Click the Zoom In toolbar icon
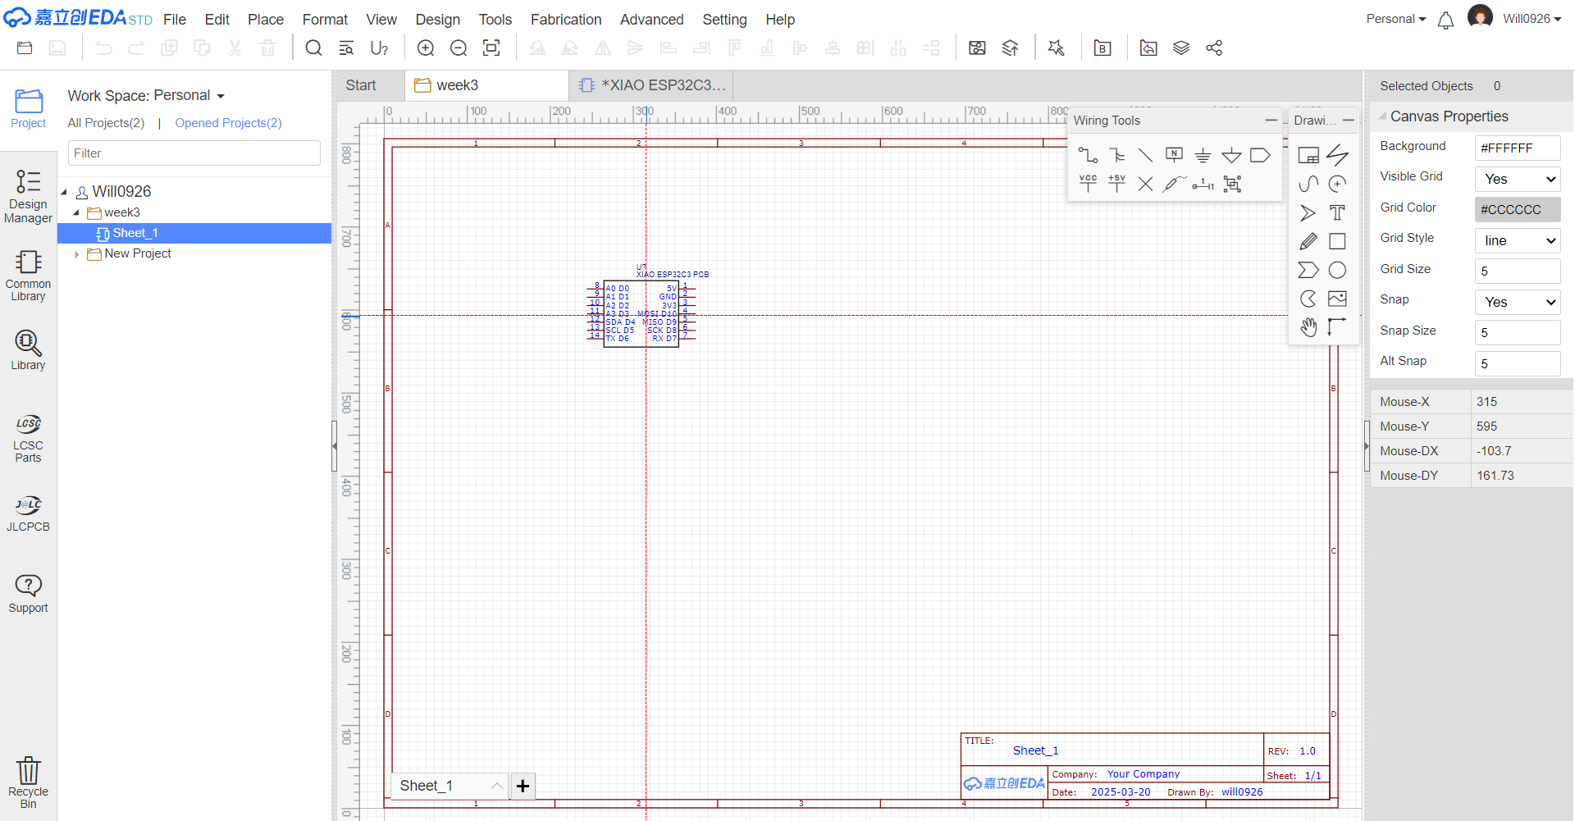Image resolution: width=1575 pixels, height=821 pixels. tap(426, 48)
